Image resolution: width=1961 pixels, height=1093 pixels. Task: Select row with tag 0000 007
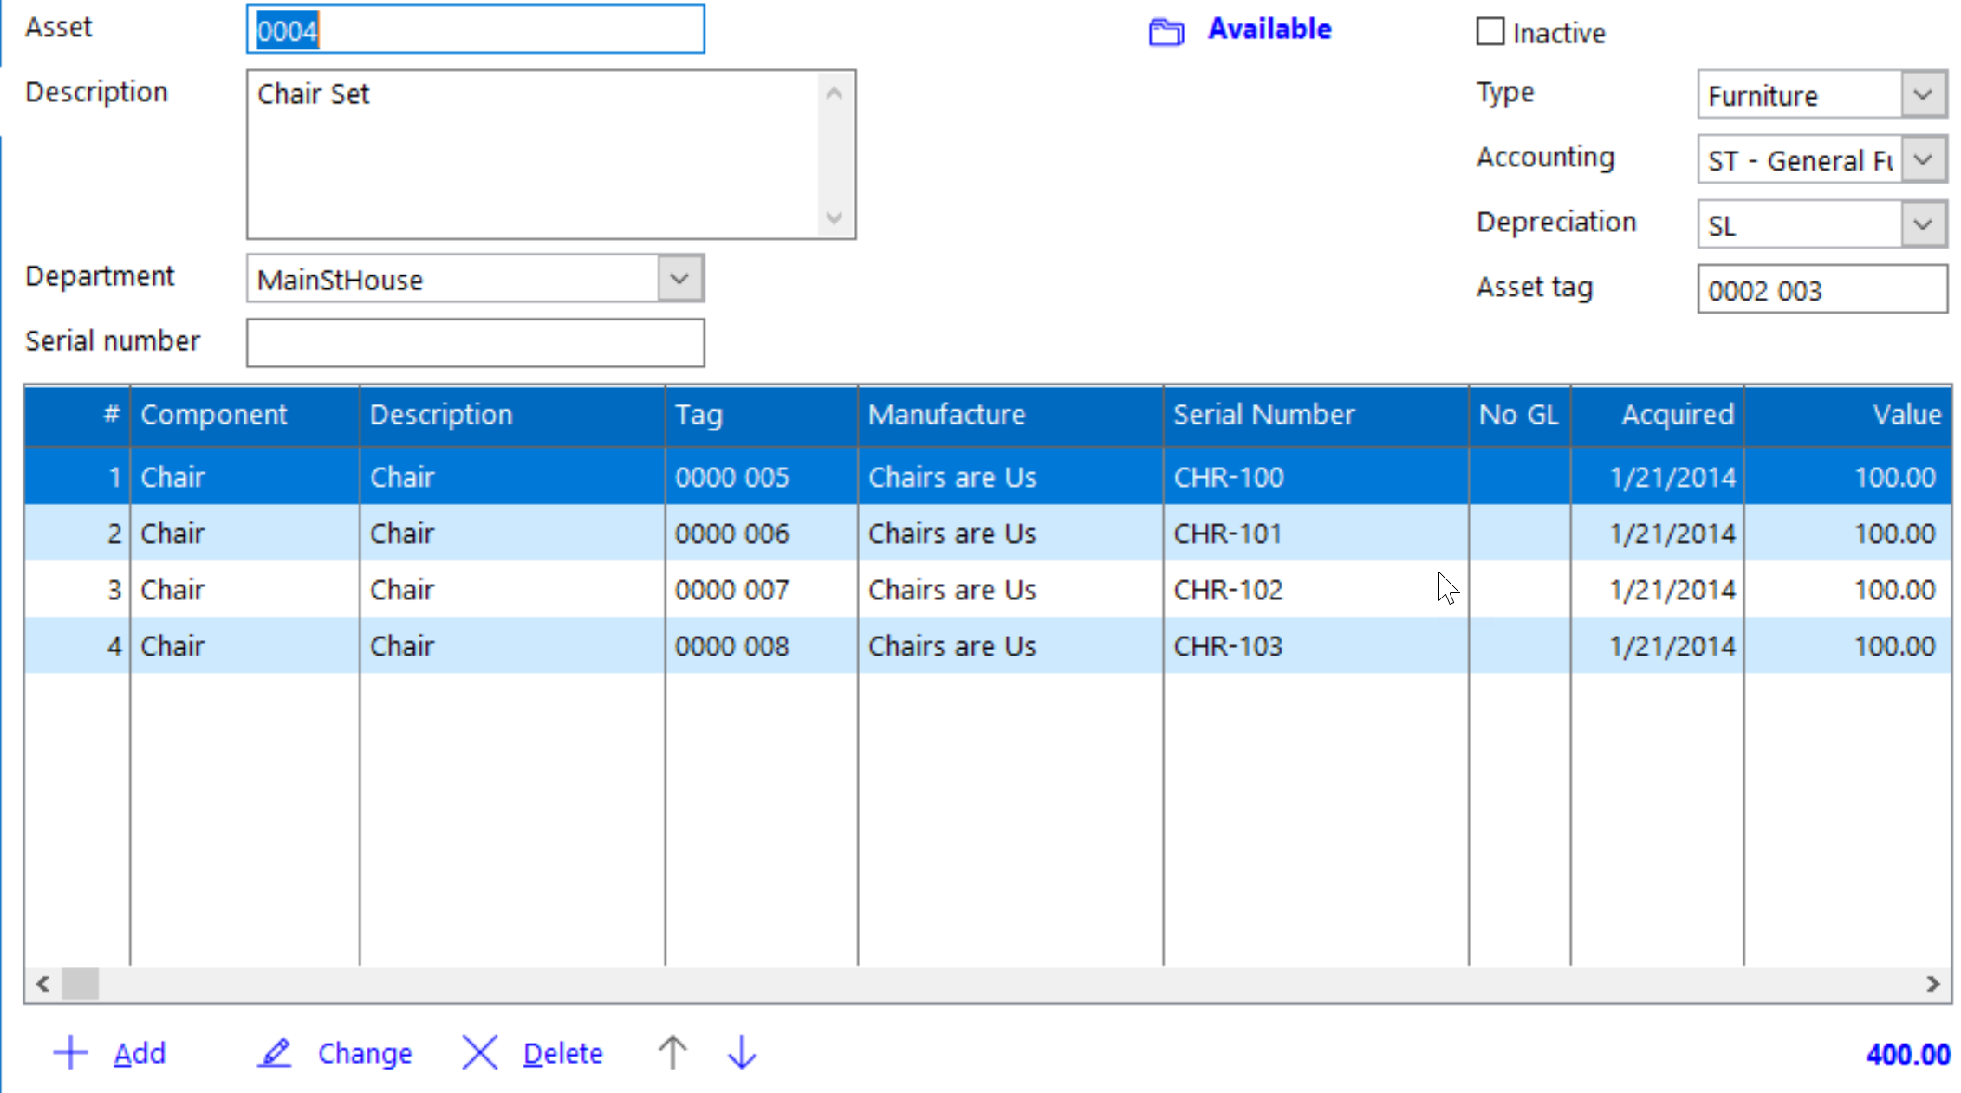coord(732,590)
